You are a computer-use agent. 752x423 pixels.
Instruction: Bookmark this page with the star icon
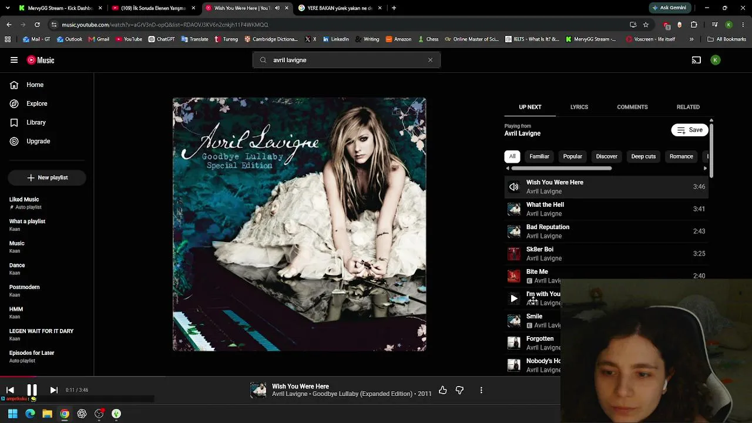(x=646, y=25)
